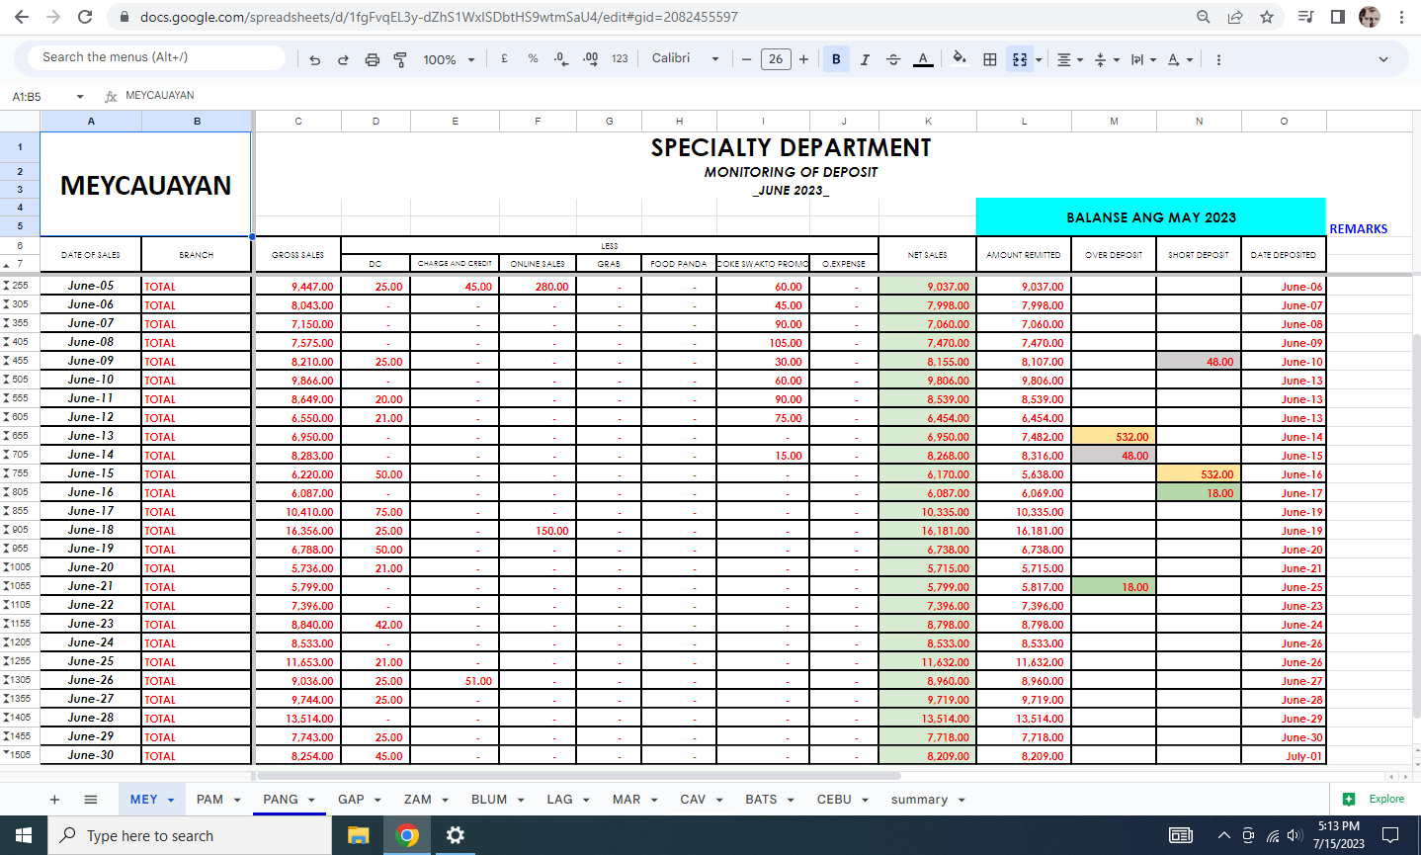Select the fill color tool
1421x855 pixels.
[960, 59]
